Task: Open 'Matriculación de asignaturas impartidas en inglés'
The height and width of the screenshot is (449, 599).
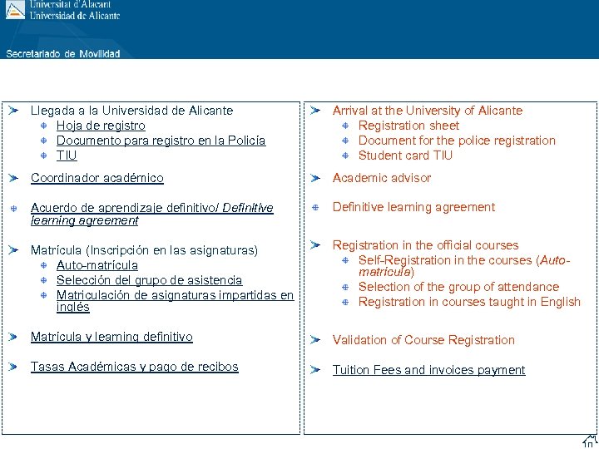Action: [175, 301]
